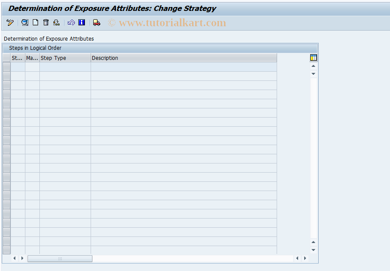Click the reassign/move step icon
This screenshot has width=390, height=271.
[56, 23]
